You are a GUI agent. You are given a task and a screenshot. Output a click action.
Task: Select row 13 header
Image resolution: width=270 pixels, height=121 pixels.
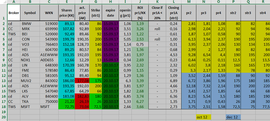pyautogui.click(x=4, y=80)
